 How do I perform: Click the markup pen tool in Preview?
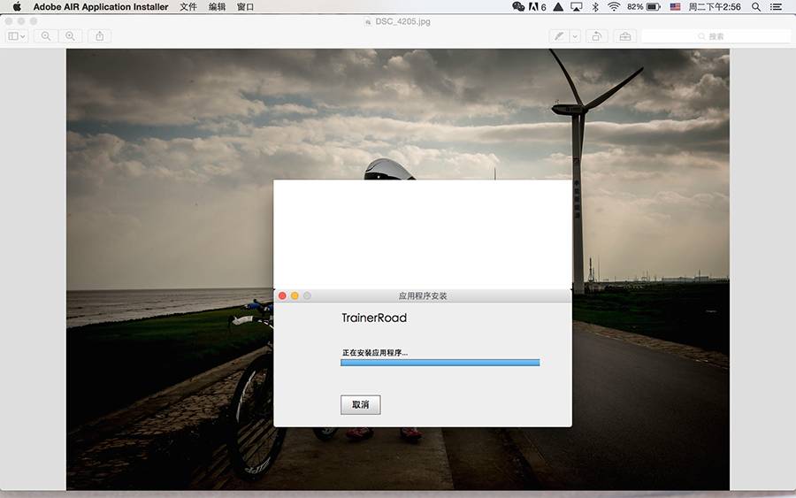pos(559,36)
